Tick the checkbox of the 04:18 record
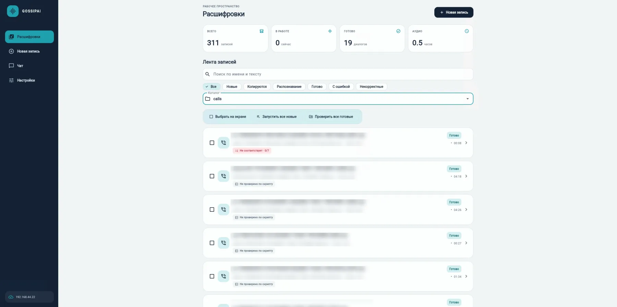617x307 pixels. pos(212,176)
